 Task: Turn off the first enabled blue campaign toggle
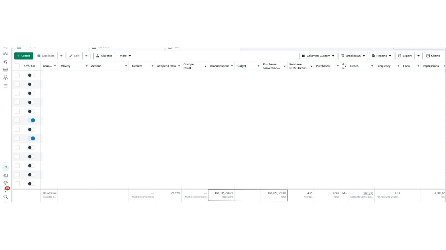[31, 120]
